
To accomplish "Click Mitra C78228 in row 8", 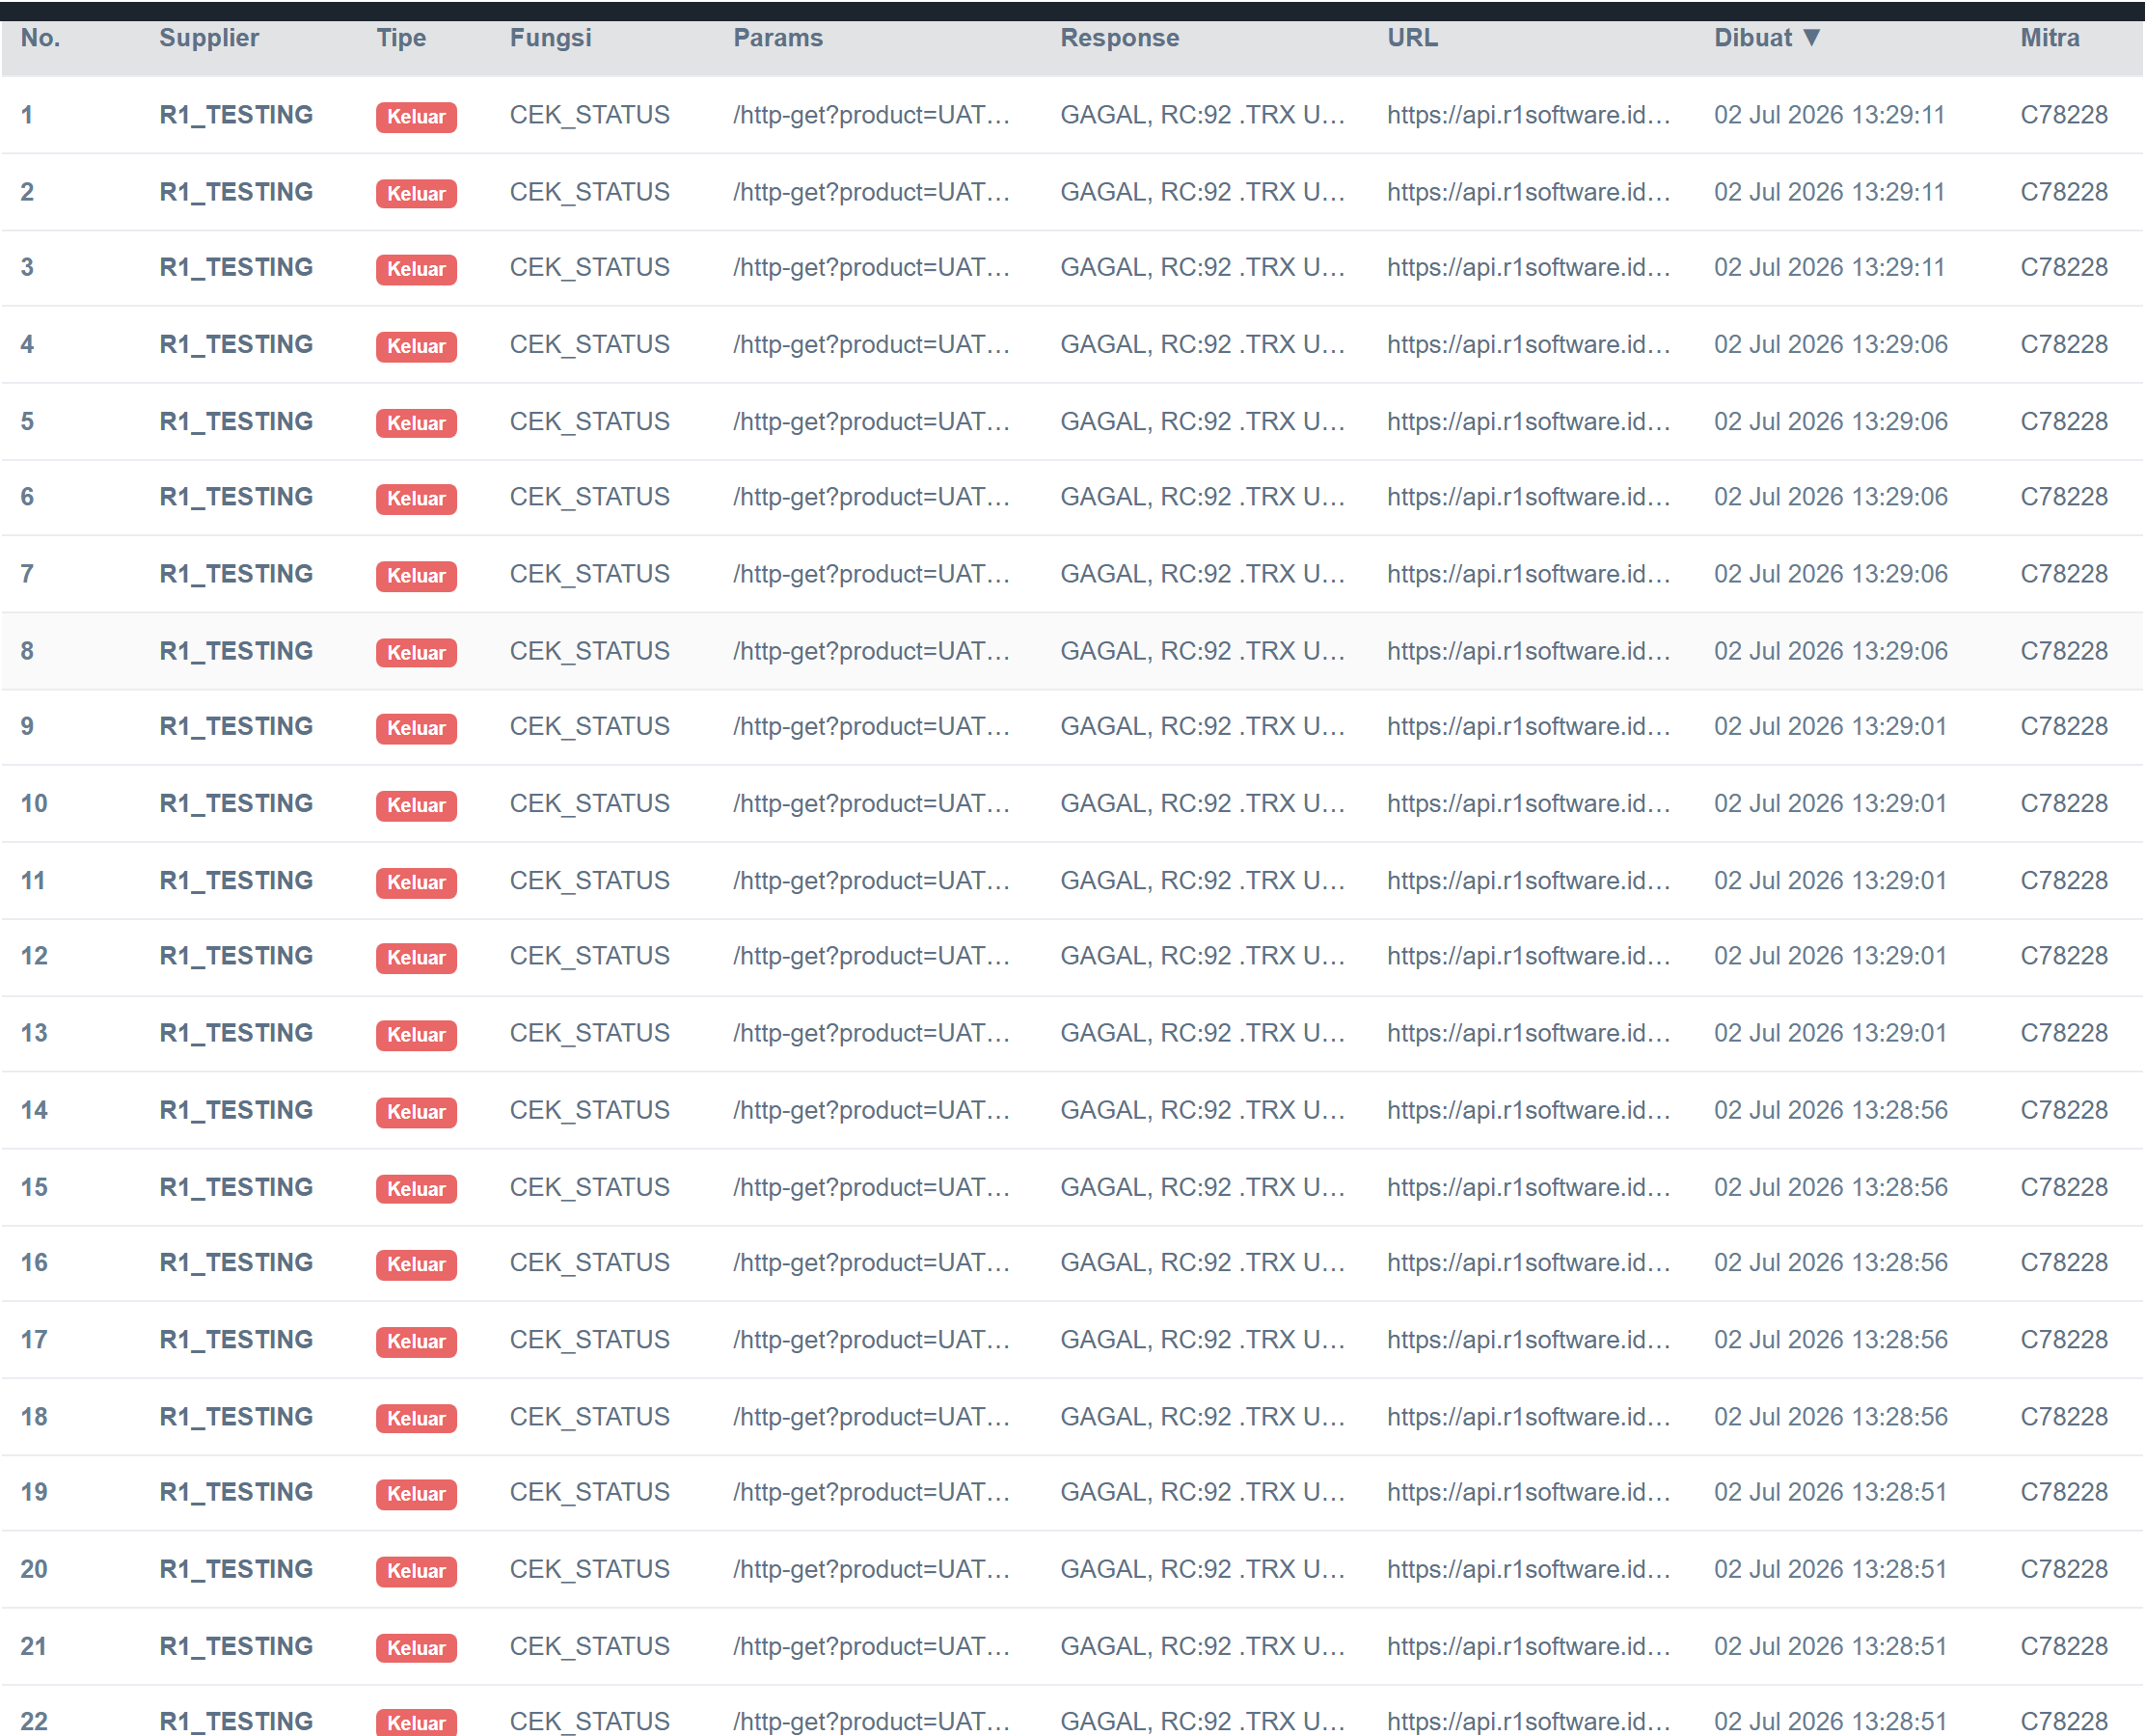I will (2063, 652).
